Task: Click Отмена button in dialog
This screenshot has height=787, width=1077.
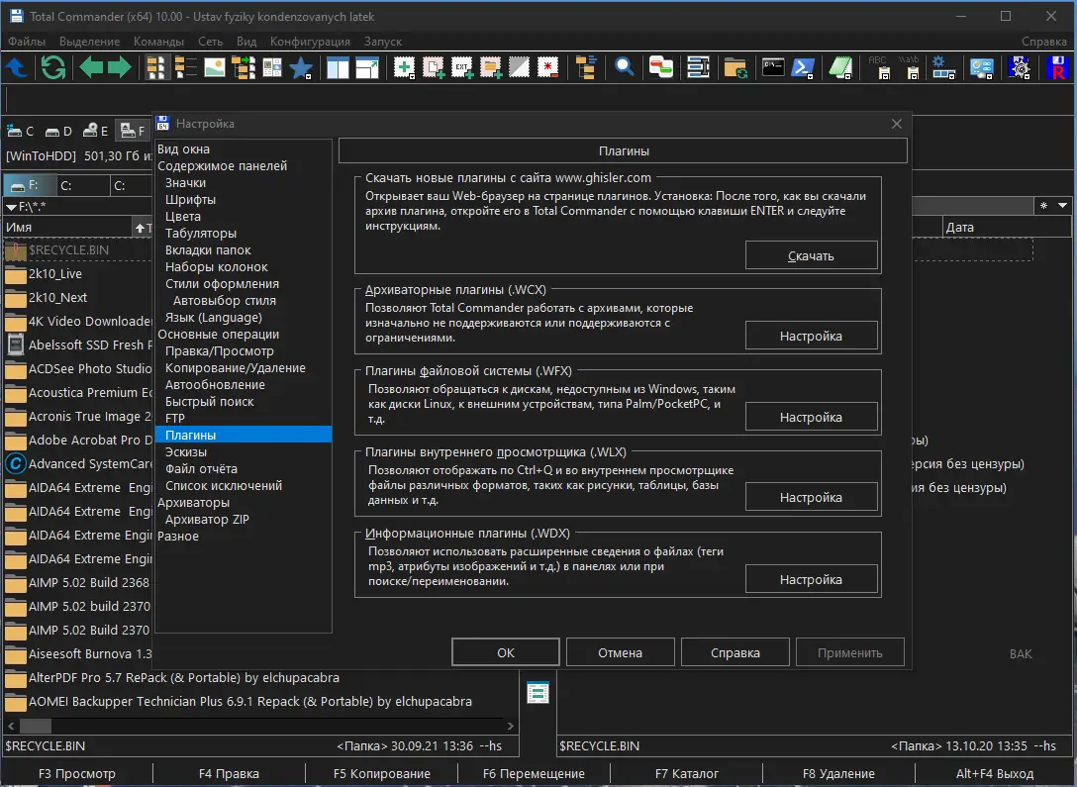Action: coord(621,652)
